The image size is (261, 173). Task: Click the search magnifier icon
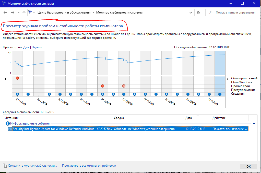[x=211, y=13]
